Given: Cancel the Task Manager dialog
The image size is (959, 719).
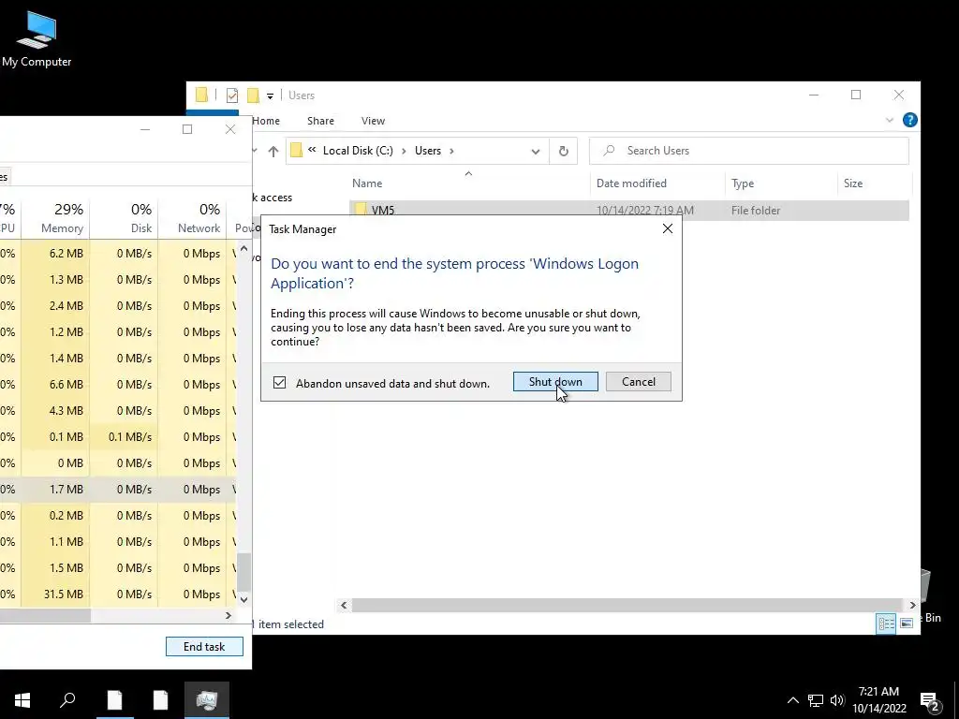Looking at the screenshot, I should coord(638,382).
